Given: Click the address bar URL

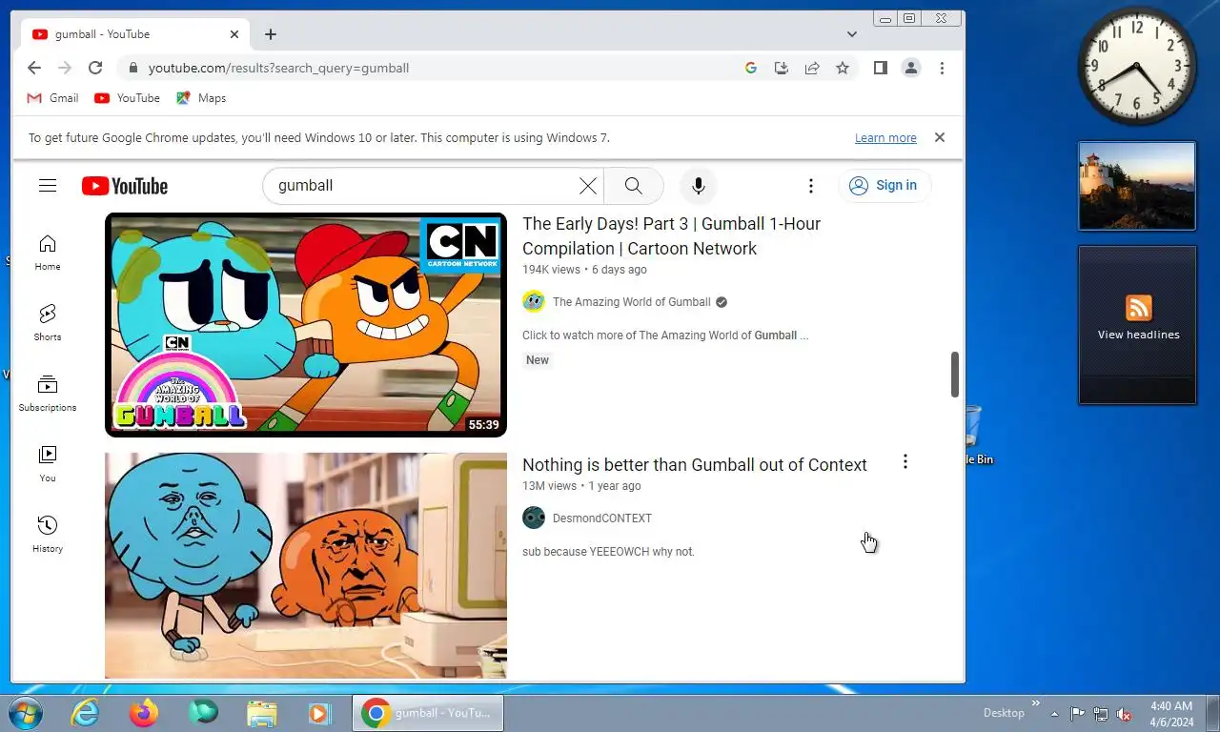Looking at the screenshot, I should coord(278,68).
